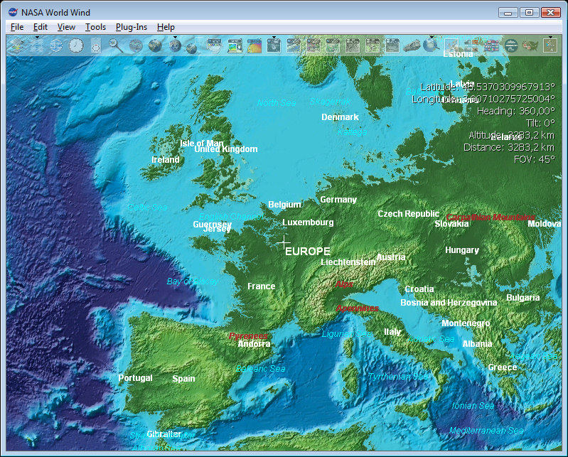
Task: Click the NASA logo in title bar
Action: pos(13,12)
